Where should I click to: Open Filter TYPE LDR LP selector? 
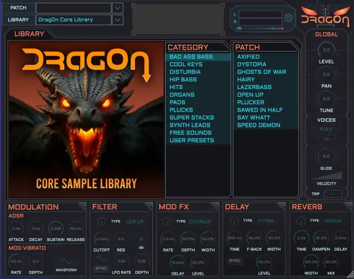[135, 222]
